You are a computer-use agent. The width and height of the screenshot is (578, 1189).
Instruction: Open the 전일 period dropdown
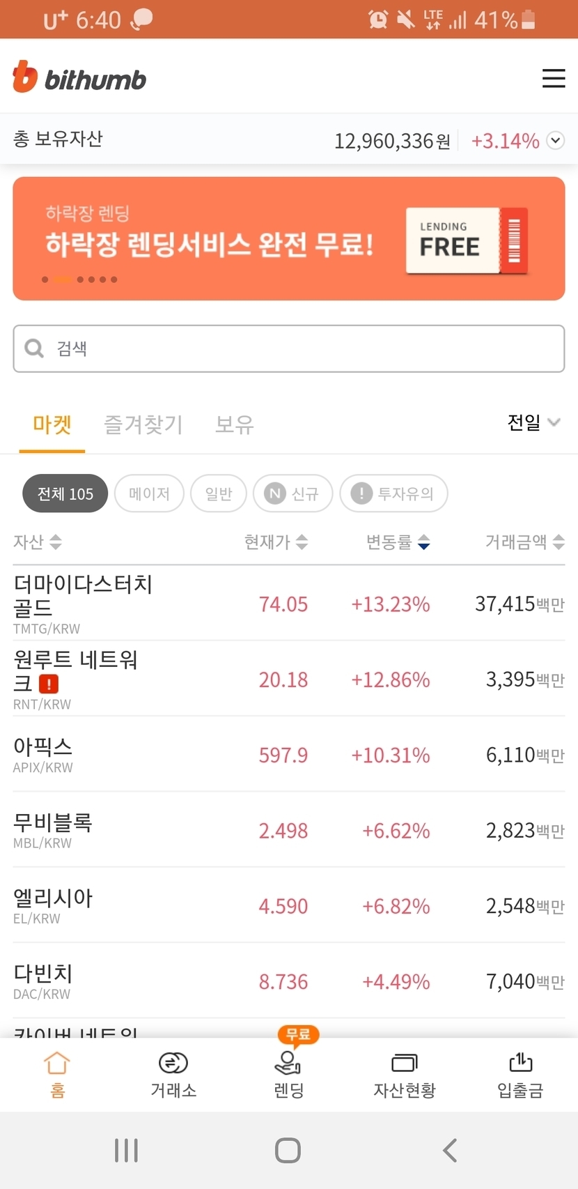tap(533, 422)
